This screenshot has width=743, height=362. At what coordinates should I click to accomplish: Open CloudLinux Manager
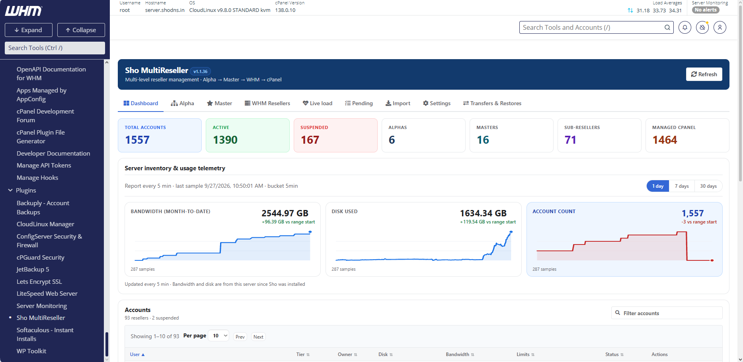(x=45, y=224)
